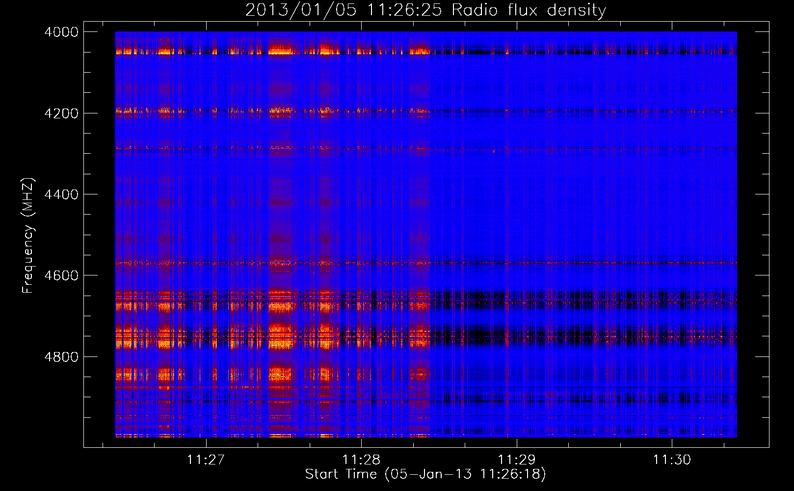
Task: Click the "Frequency (MHZ)" axis title
Action: click(x=28, y=236)
